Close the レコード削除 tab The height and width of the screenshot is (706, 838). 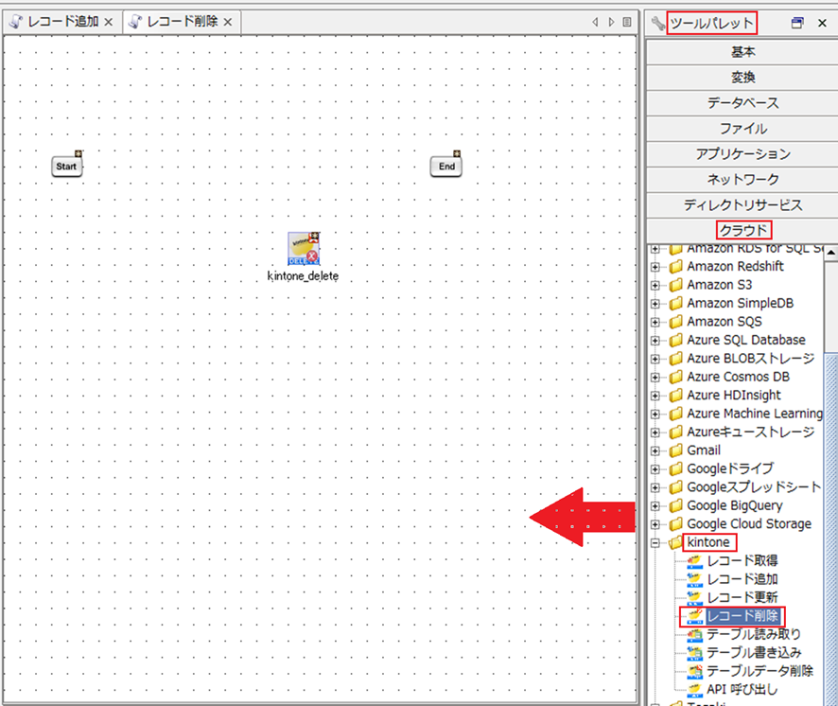pos(228,22)
